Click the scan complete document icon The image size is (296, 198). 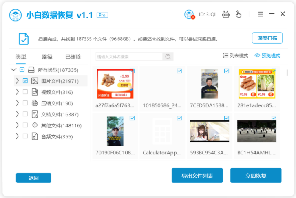(x=24, y=39)
